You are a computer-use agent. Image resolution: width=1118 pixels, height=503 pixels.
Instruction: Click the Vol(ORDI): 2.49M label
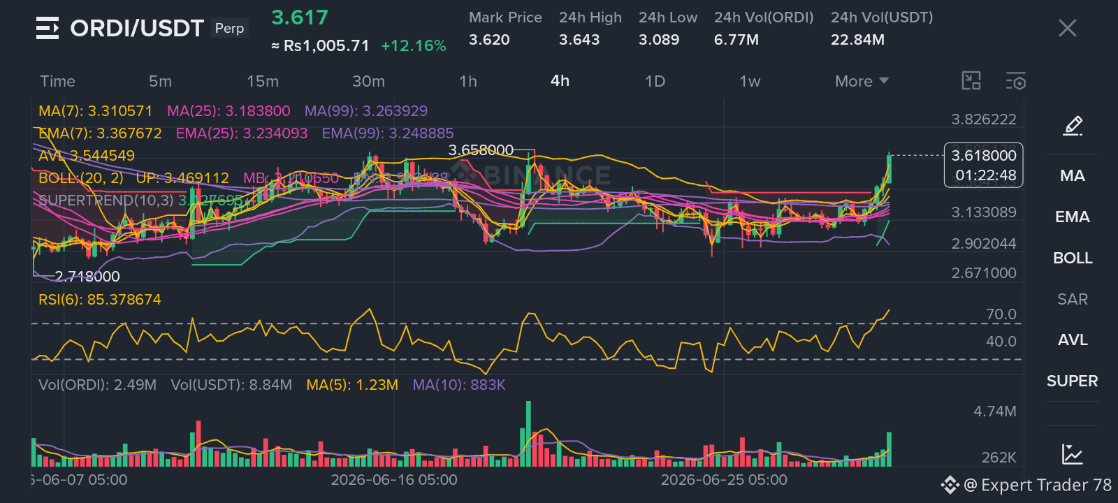97,384
